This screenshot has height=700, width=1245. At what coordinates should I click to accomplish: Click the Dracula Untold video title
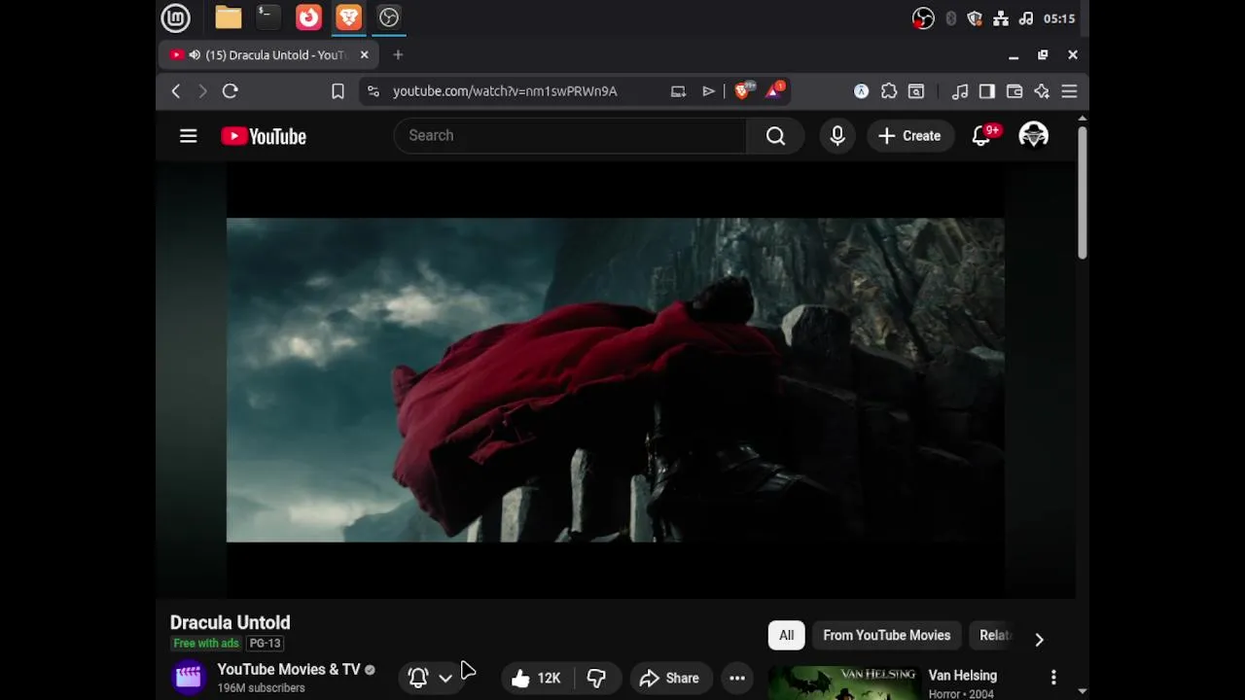pos(231,622)
